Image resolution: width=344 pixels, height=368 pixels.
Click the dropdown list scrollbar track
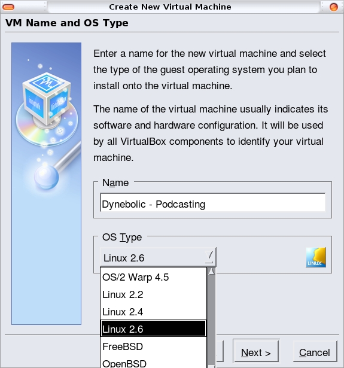click(211, 319)
